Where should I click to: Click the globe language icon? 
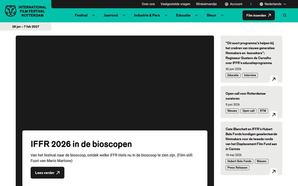(x=261, y=4)
